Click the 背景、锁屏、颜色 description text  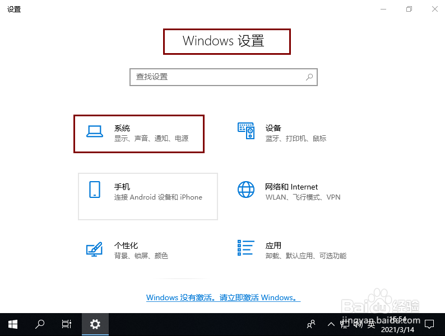tap(141, 256)
